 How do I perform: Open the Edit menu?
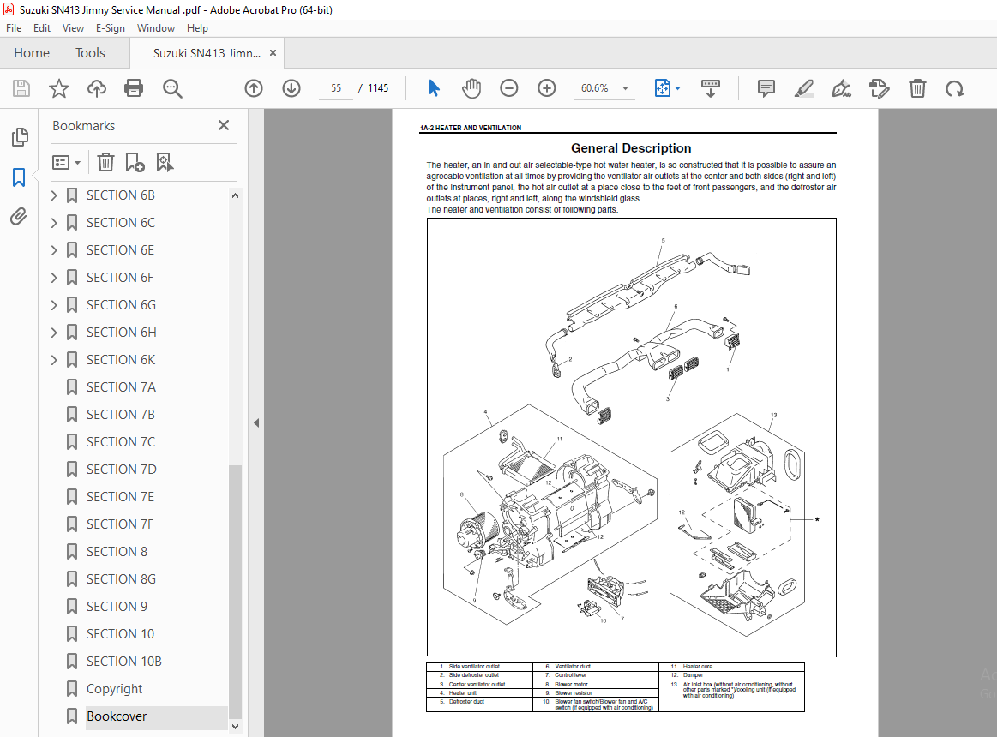pyautogui.click(x=42, y=28)
